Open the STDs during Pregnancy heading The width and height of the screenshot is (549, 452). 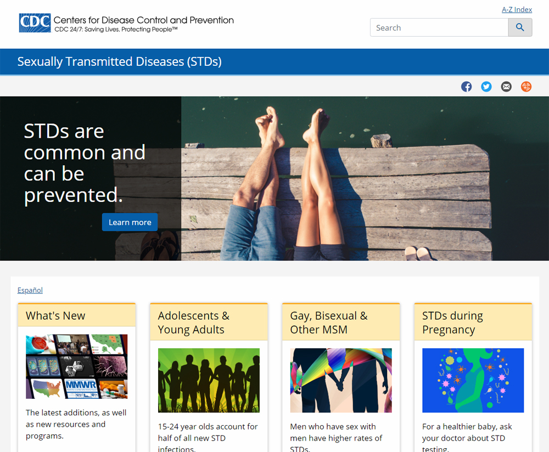(452, 323)
